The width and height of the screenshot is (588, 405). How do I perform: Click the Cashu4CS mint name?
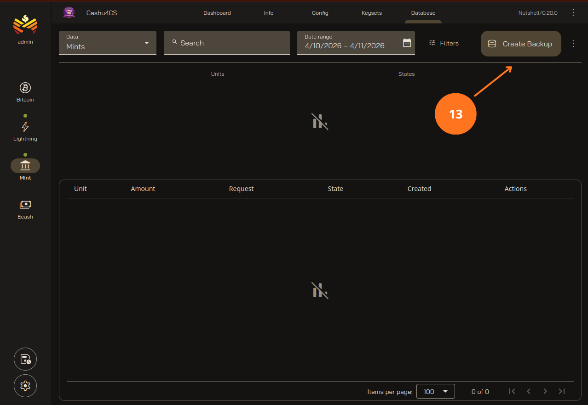102,13
